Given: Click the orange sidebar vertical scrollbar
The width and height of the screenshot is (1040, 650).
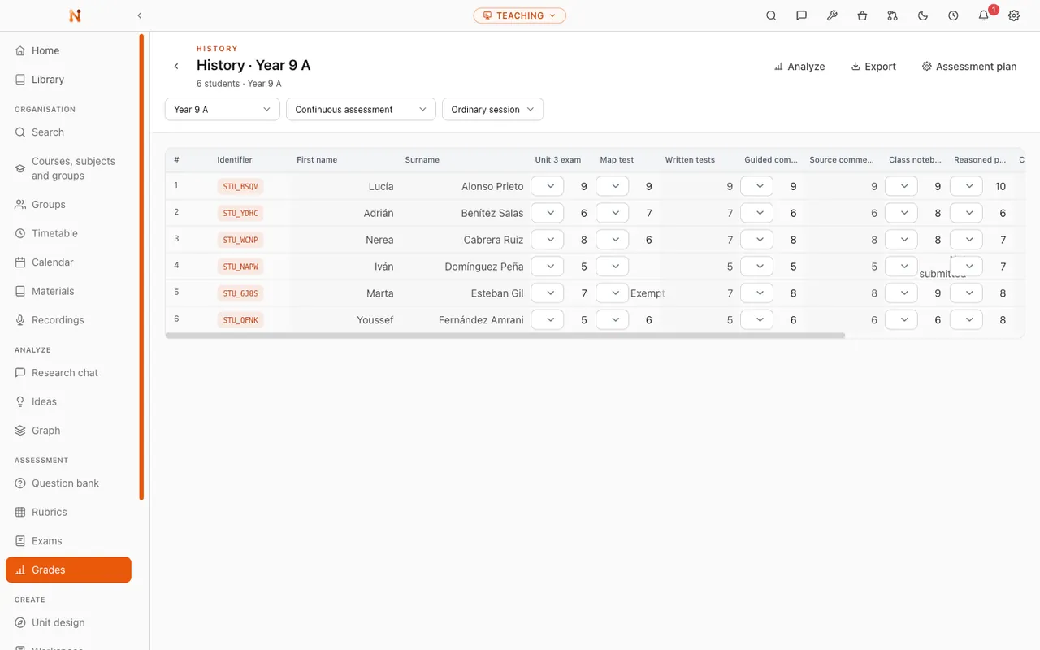Looking at the screenshot, I should 141,266.
